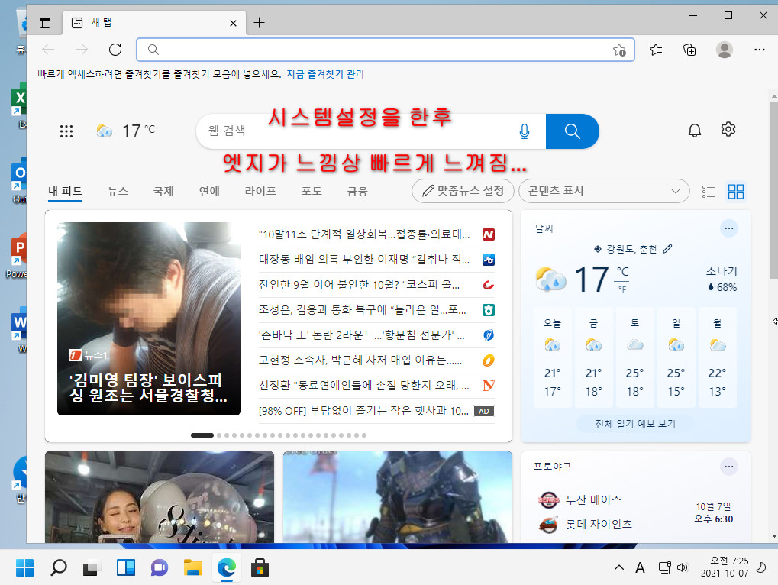Select the 연예 feed tab
Viewport: 778px width, 585px height.
tap(209, 192)
